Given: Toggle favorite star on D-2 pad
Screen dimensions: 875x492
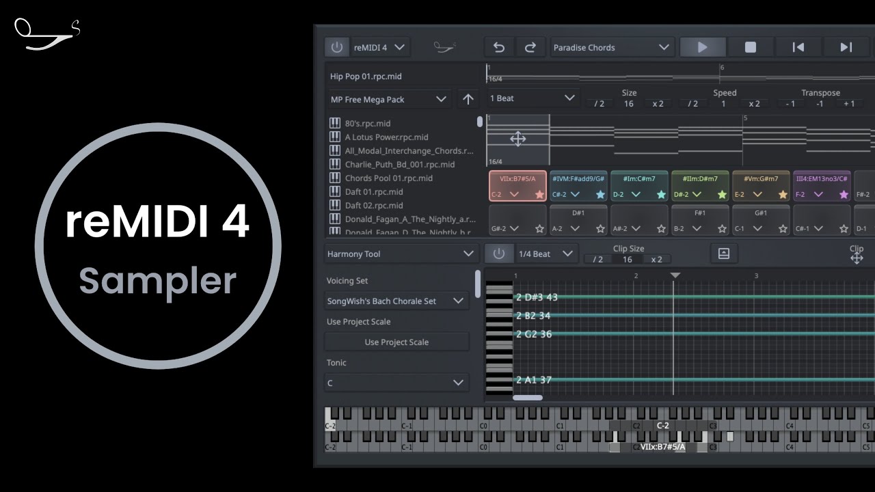Looking at the screenshot, I should point(661,195).
